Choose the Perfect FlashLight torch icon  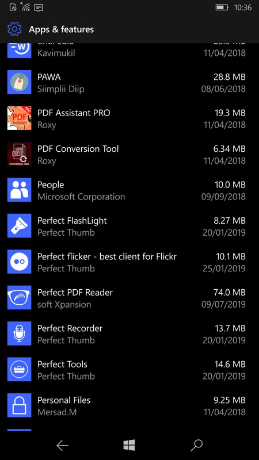(19, 225)
